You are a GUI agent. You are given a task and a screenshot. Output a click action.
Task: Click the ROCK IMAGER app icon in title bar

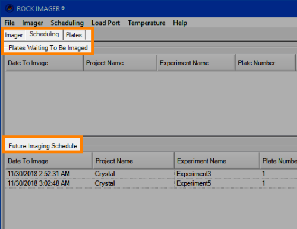10,8
